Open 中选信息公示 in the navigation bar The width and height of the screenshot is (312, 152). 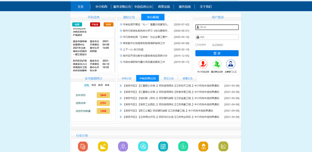(143, 7)
